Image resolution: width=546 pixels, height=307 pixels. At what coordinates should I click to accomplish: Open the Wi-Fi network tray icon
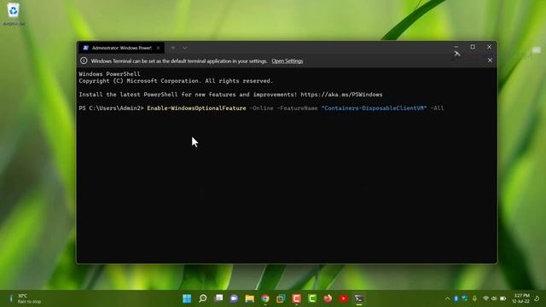(x=485, y=298)
